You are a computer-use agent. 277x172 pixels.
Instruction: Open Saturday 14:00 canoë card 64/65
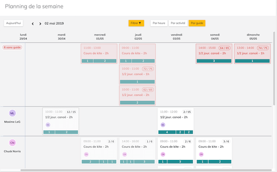coord(214,53)
